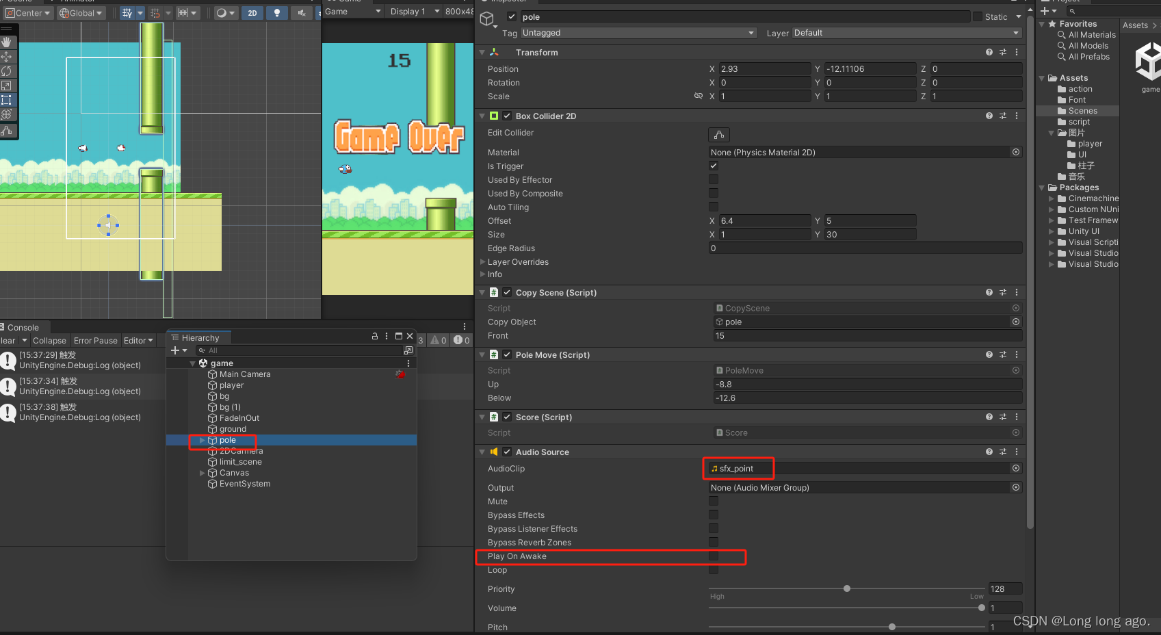Open game scene options menu in Hierarchy
The height and width of the screenshot is (635, 1161).
[408, 363]
